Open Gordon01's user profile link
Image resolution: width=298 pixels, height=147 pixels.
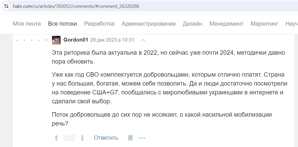tap(76, 40)
